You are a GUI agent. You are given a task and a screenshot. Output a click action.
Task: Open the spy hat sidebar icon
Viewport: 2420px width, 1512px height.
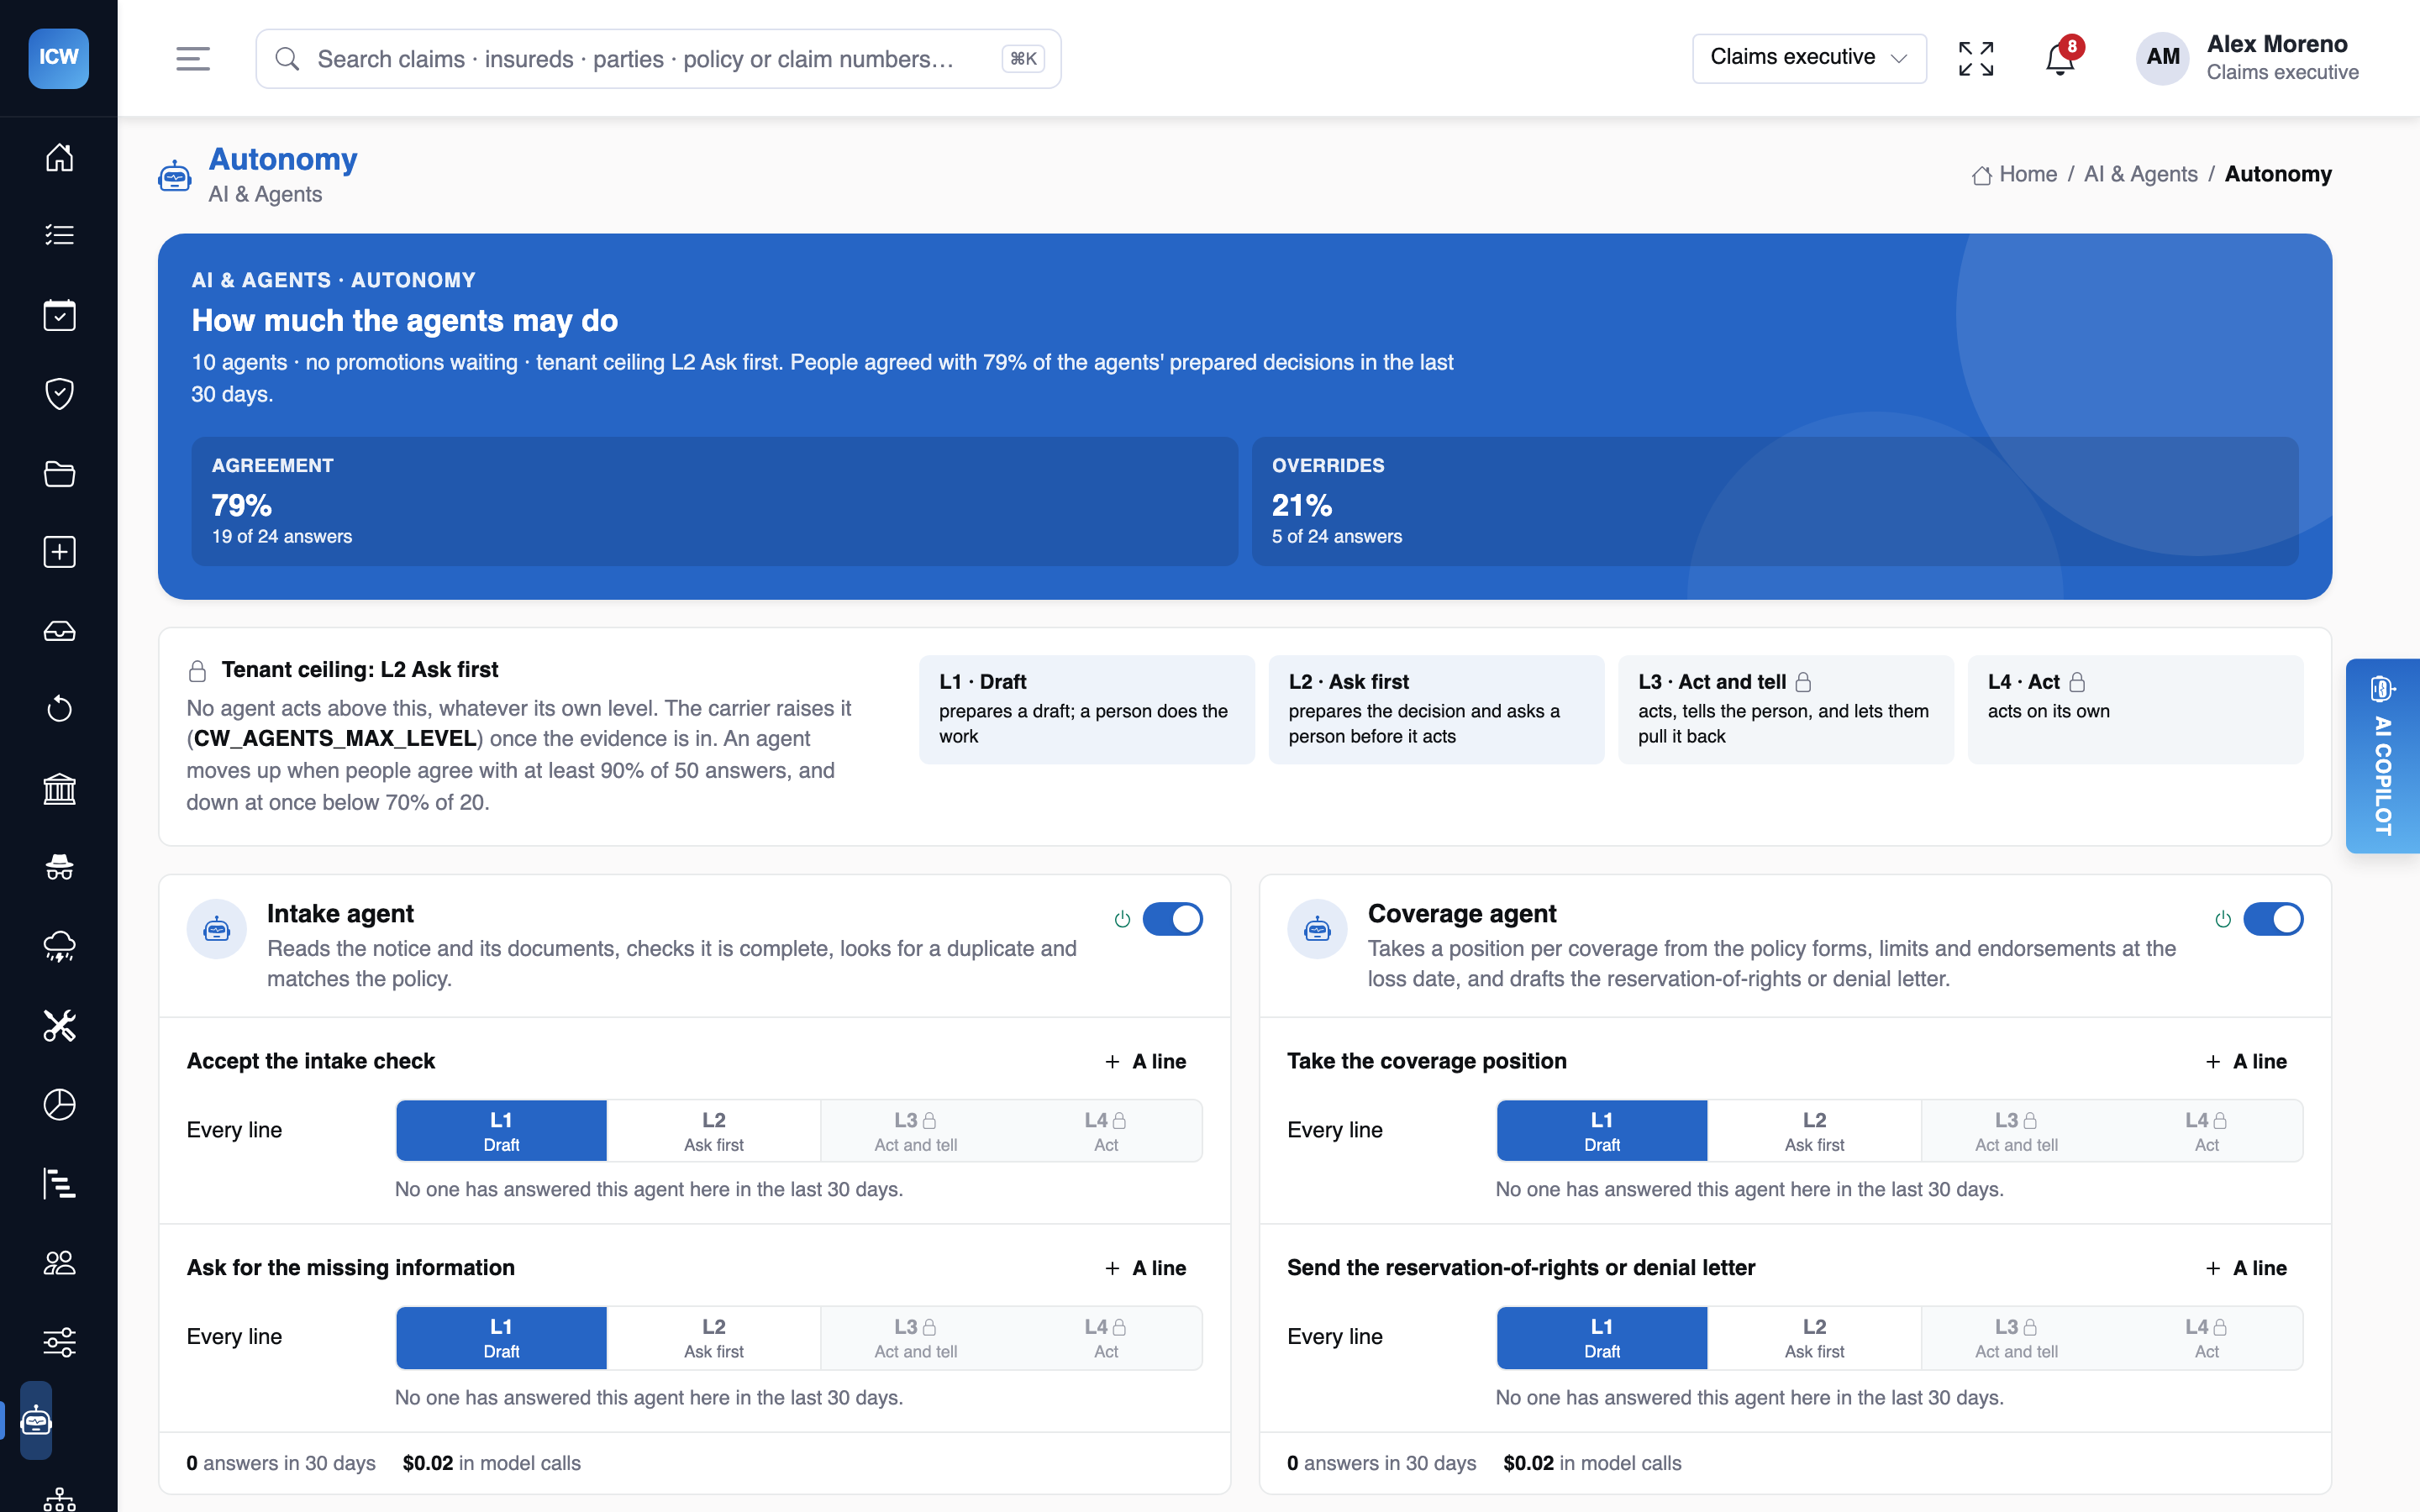click(x=59, y=867)
